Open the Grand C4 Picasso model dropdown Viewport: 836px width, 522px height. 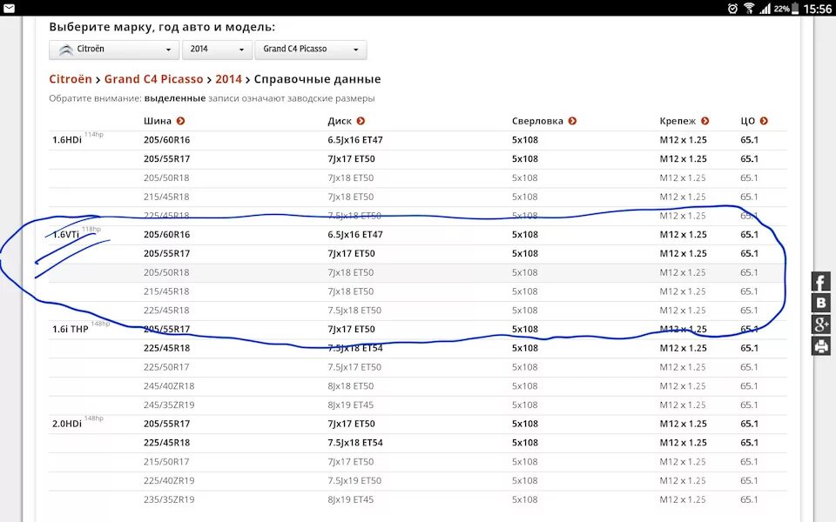tap(310, 50)
